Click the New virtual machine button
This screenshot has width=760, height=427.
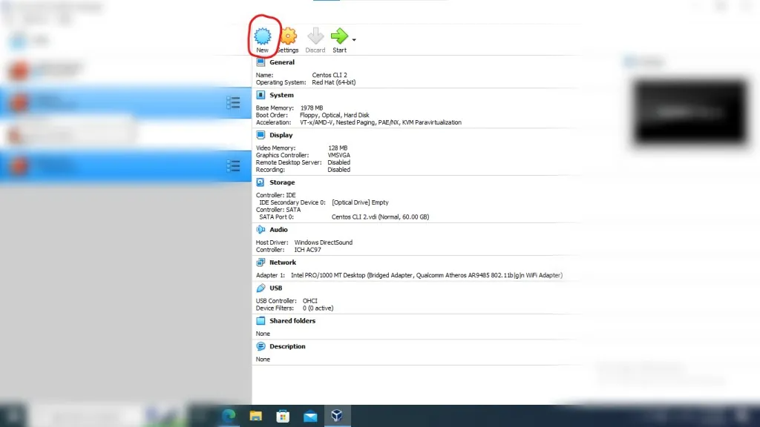[262, 40]
